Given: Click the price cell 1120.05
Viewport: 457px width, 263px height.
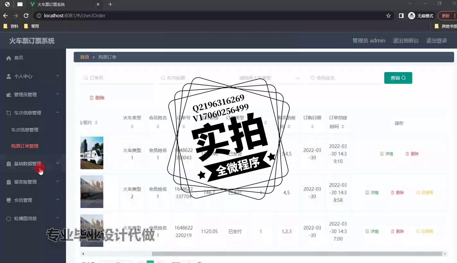Looking at the screenshot, I should (x=209, y=232).
